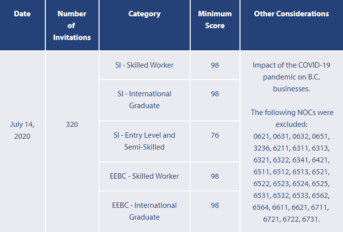
Task: Select the SI - Skilled Worker category
Action: 144,65
